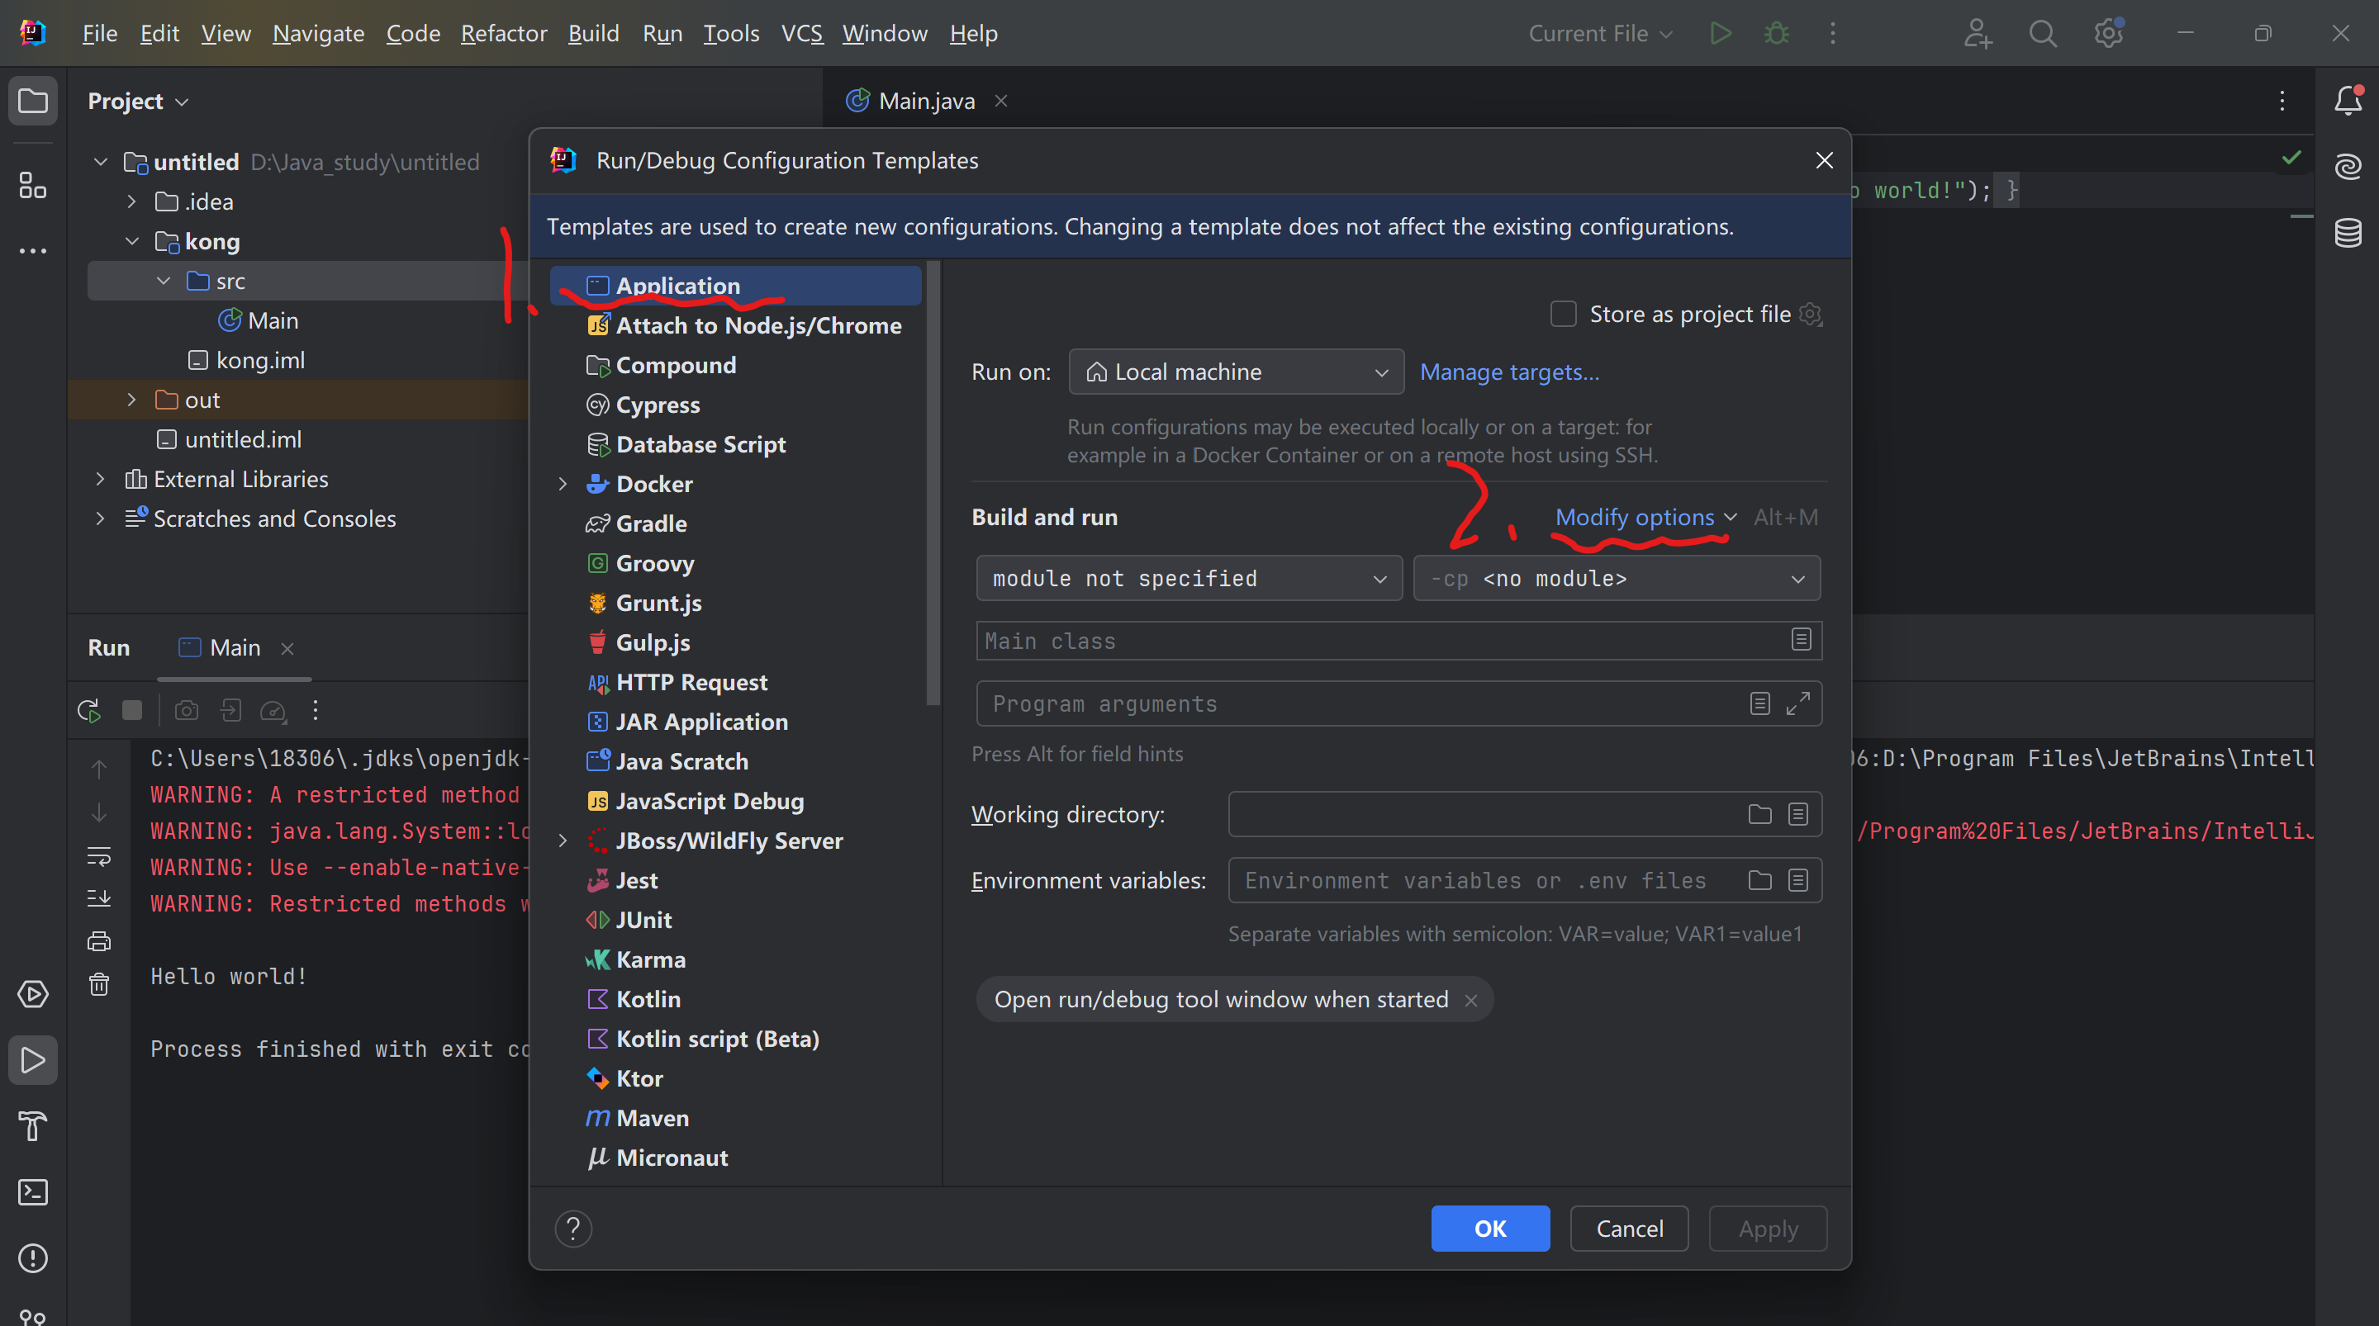Image resolution: width=2379 pixels, height=1326 pixels.
Task: Expand External Libraries node
Action: coord(100,478)
